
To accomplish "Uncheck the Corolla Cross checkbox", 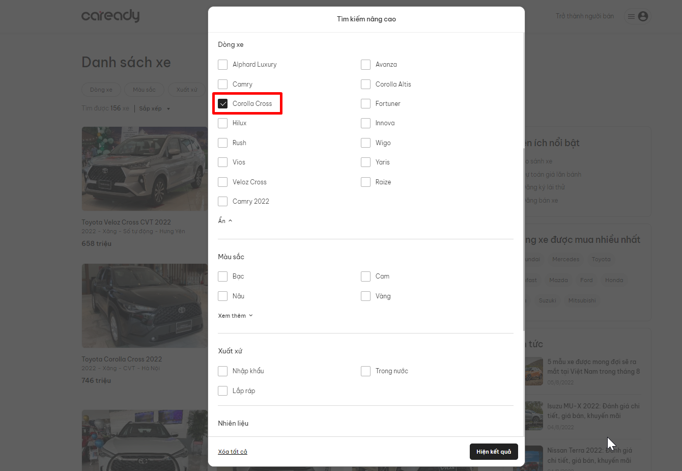I will 222,103.
